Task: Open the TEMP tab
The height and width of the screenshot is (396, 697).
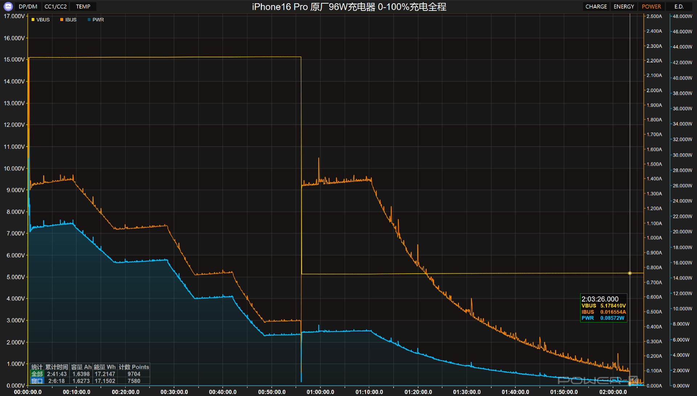Action: coord(83,7)
